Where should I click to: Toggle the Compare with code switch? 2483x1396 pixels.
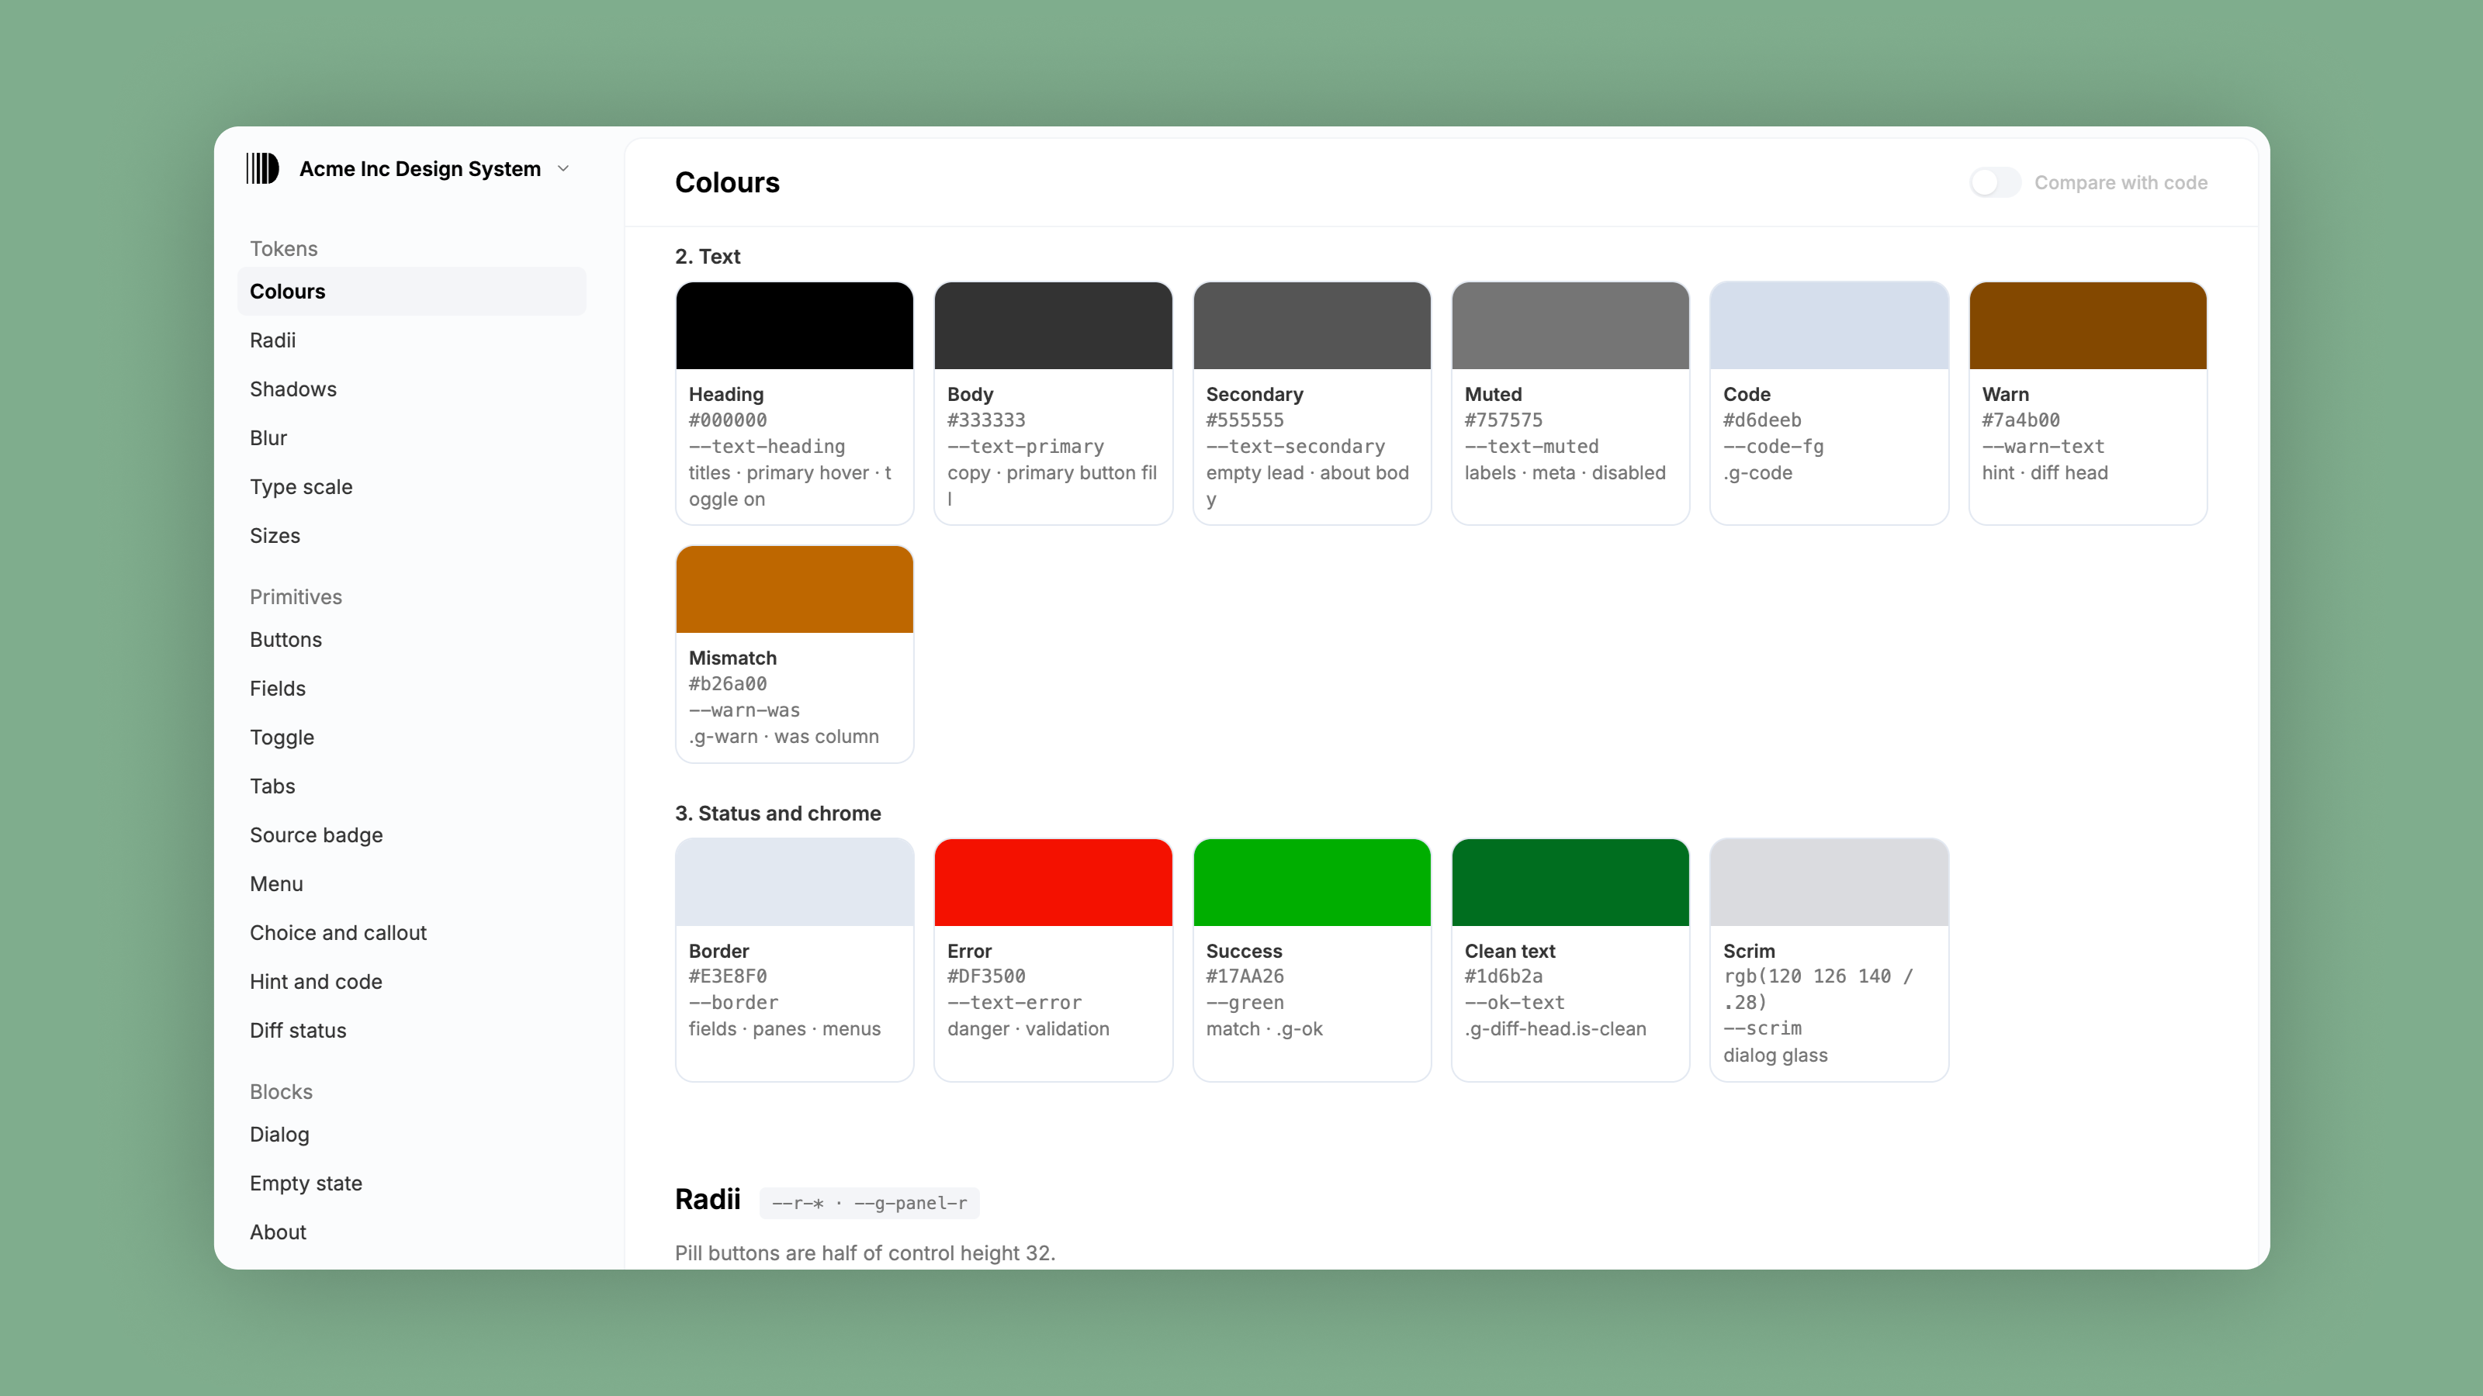1994,182
